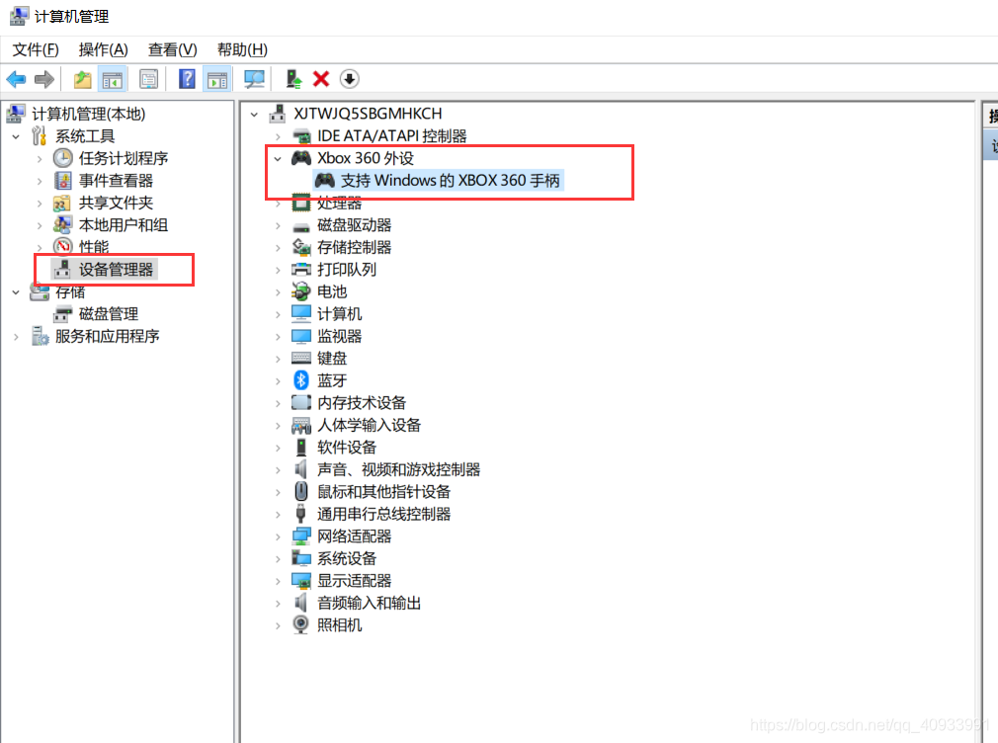Click the Up one level folder icon
The height and width of the screenshot is (743, 998).
82,80
